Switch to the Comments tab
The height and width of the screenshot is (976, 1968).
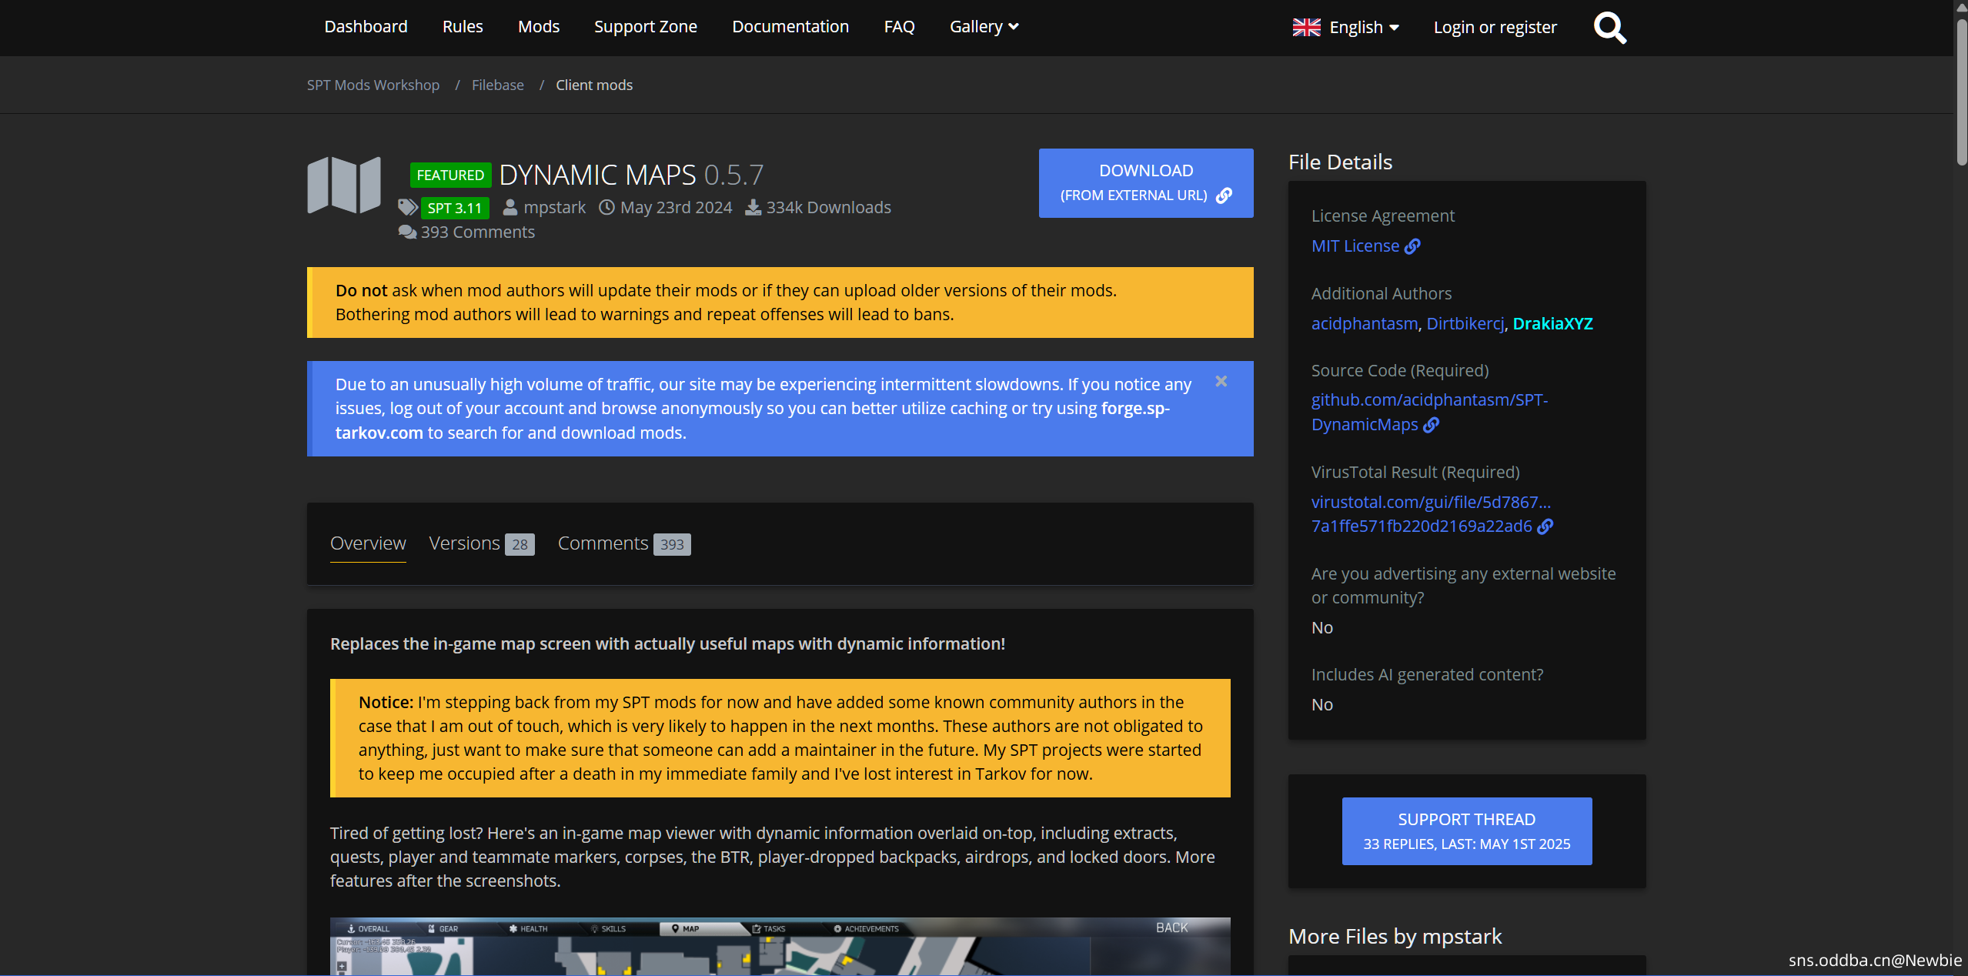coord(624,543)
